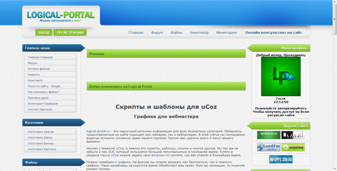Select Изготовим Аватар
This screenshot has width=337, height=171.
(50, 132)
